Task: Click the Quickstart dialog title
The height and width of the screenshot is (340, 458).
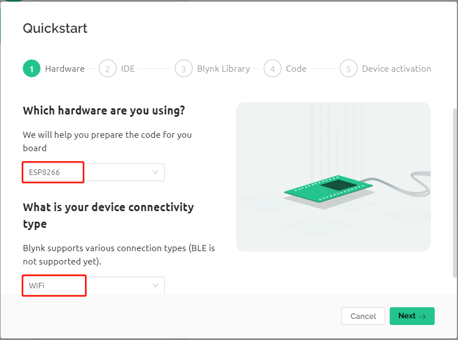Action: coord(55,28)
